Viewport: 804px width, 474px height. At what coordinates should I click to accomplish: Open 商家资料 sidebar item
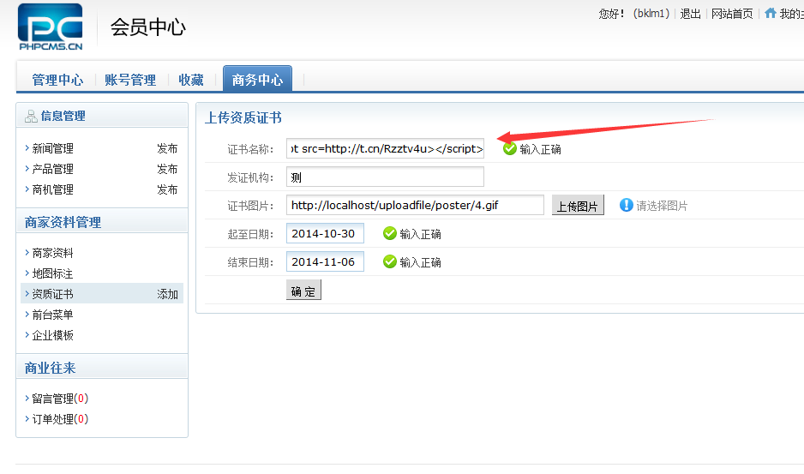tap(53, 253)
